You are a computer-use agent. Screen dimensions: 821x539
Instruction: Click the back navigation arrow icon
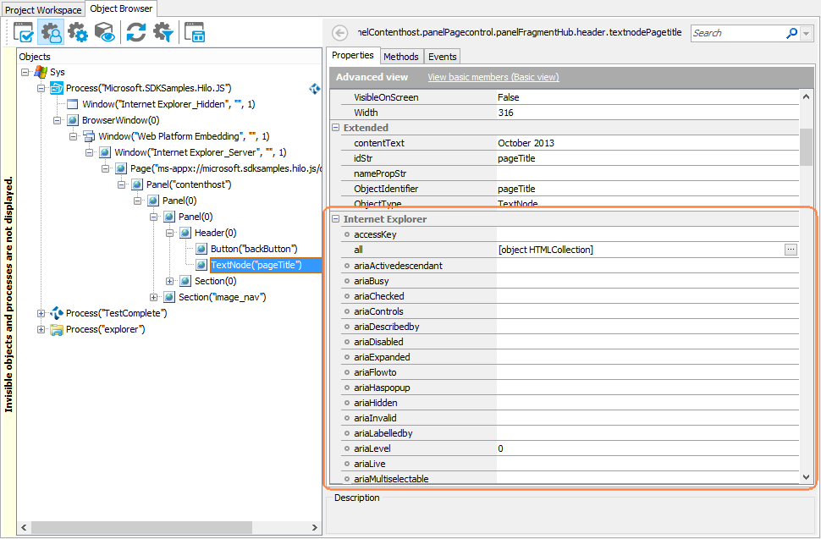339,32
